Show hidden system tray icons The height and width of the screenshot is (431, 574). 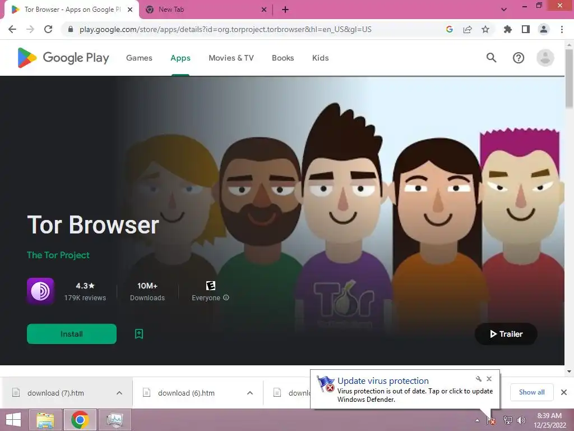pos(477,420)
